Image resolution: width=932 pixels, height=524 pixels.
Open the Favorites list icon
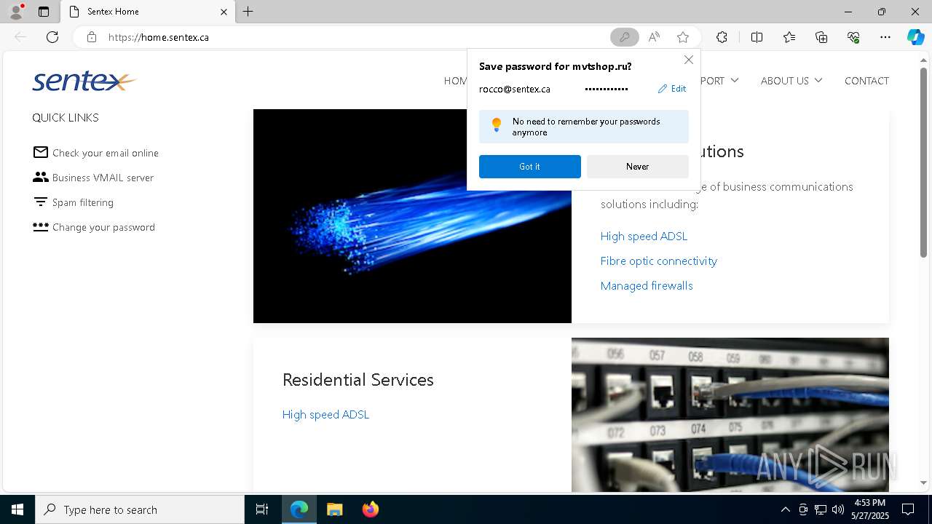[x=789, y=37]
